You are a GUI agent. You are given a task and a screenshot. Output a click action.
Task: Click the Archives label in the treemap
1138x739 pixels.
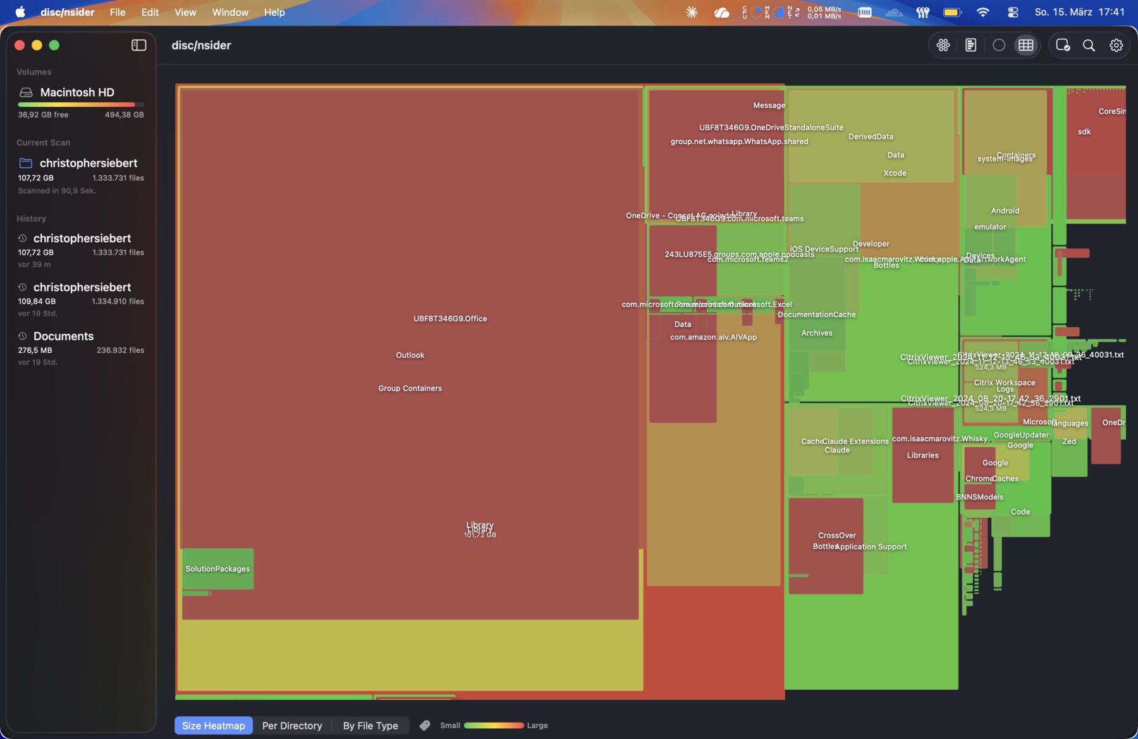coord(817,333)
